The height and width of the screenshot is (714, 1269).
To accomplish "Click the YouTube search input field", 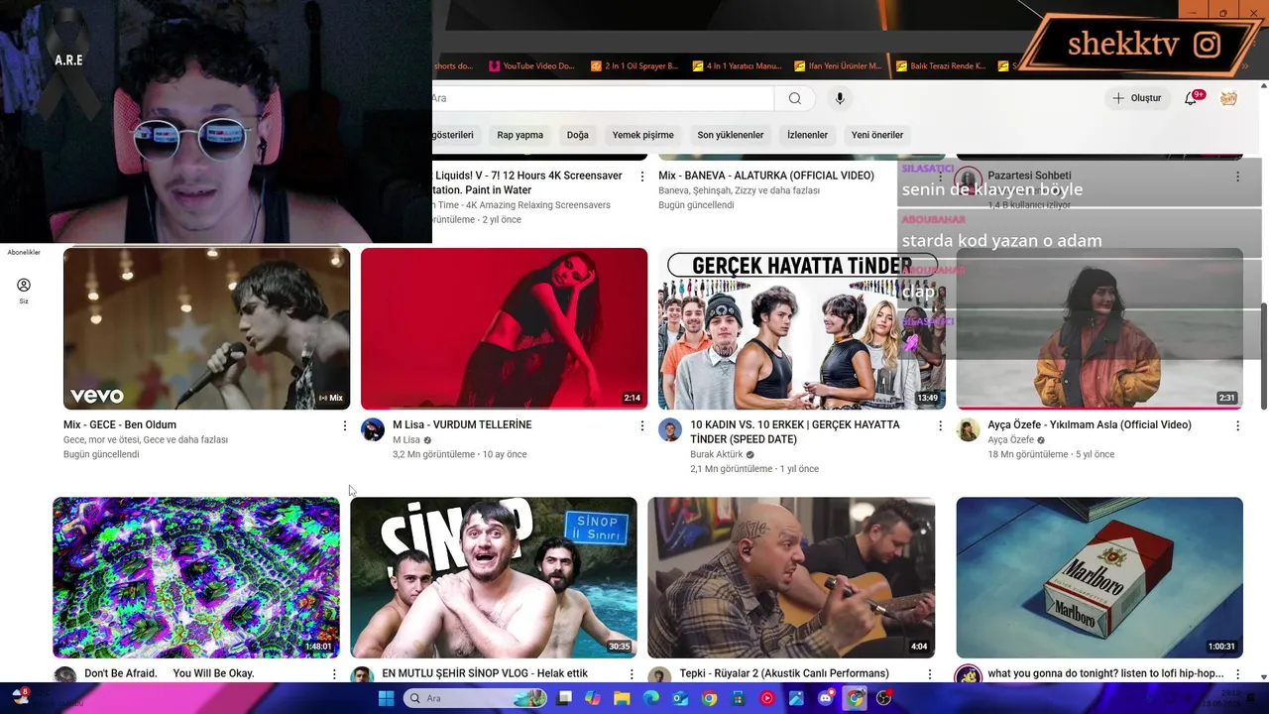I will coord(602,98).
